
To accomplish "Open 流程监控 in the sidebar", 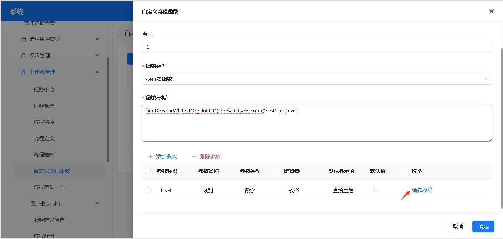I will 44,122.
